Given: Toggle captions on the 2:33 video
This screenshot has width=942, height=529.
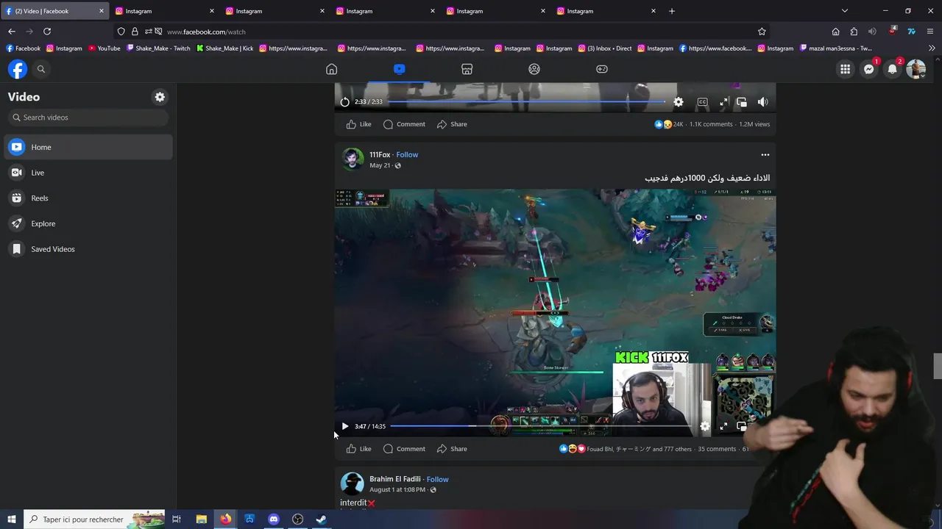Looking at the screenshot, I should (703, 102).
